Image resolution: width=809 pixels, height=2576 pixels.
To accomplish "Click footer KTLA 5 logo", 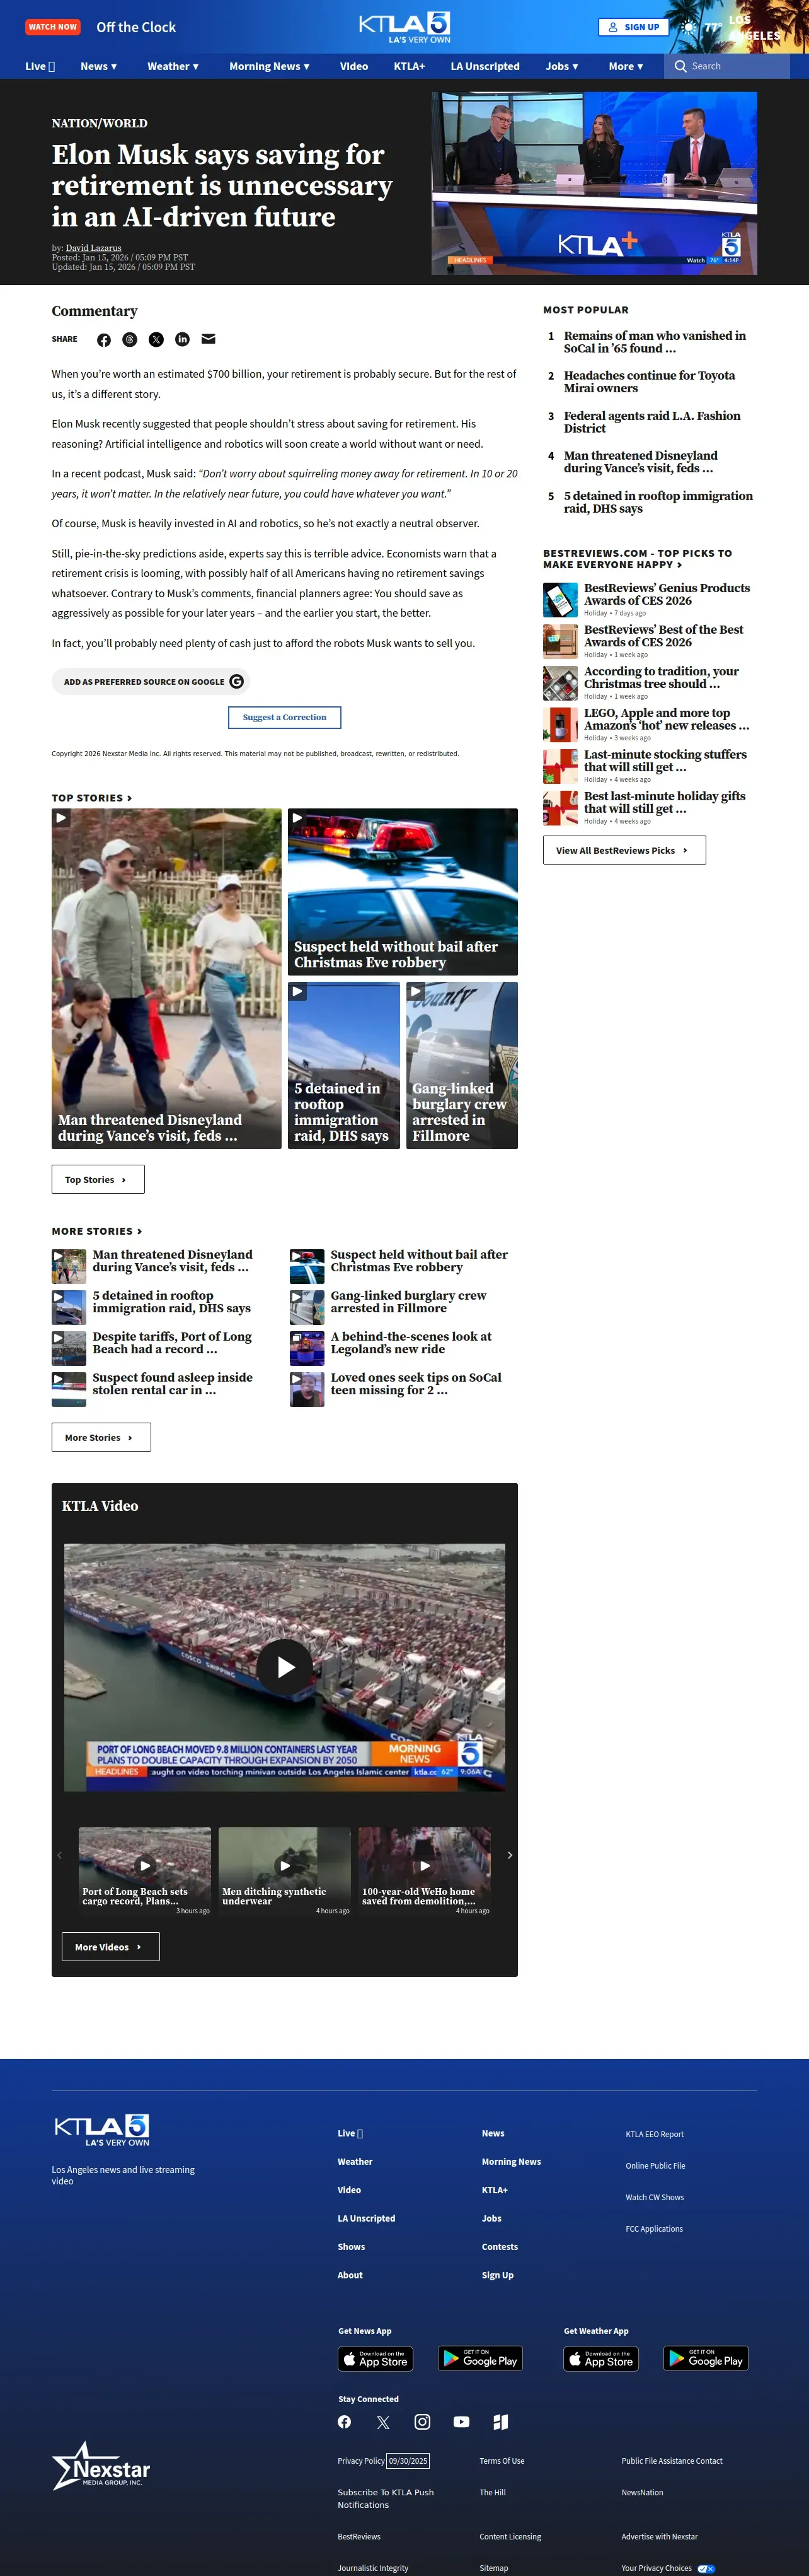I will pos(102,2129).
